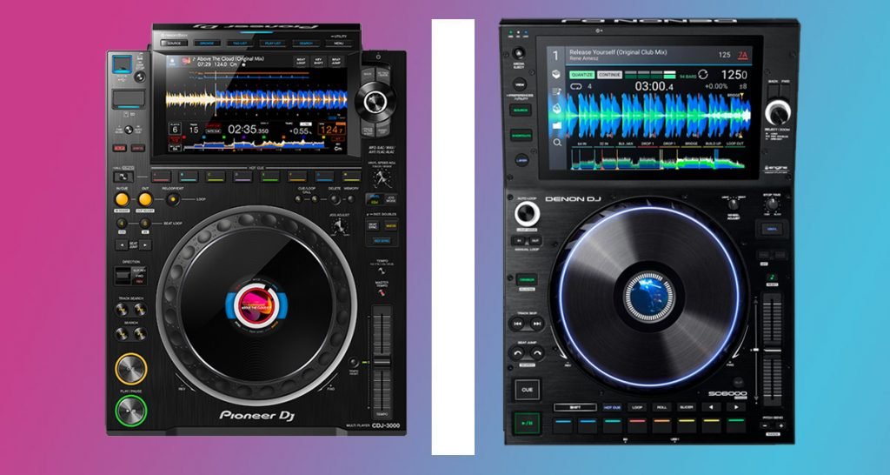Select ROLL pad mode on the Denon
890x475 pixels.
(x=661, y=407)
